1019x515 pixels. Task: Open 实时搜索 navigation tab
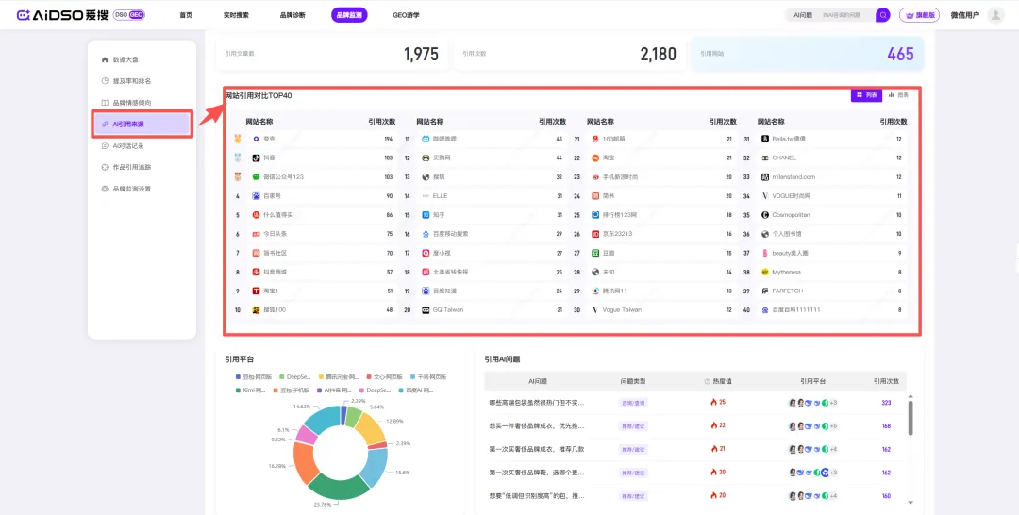[235, 15]
